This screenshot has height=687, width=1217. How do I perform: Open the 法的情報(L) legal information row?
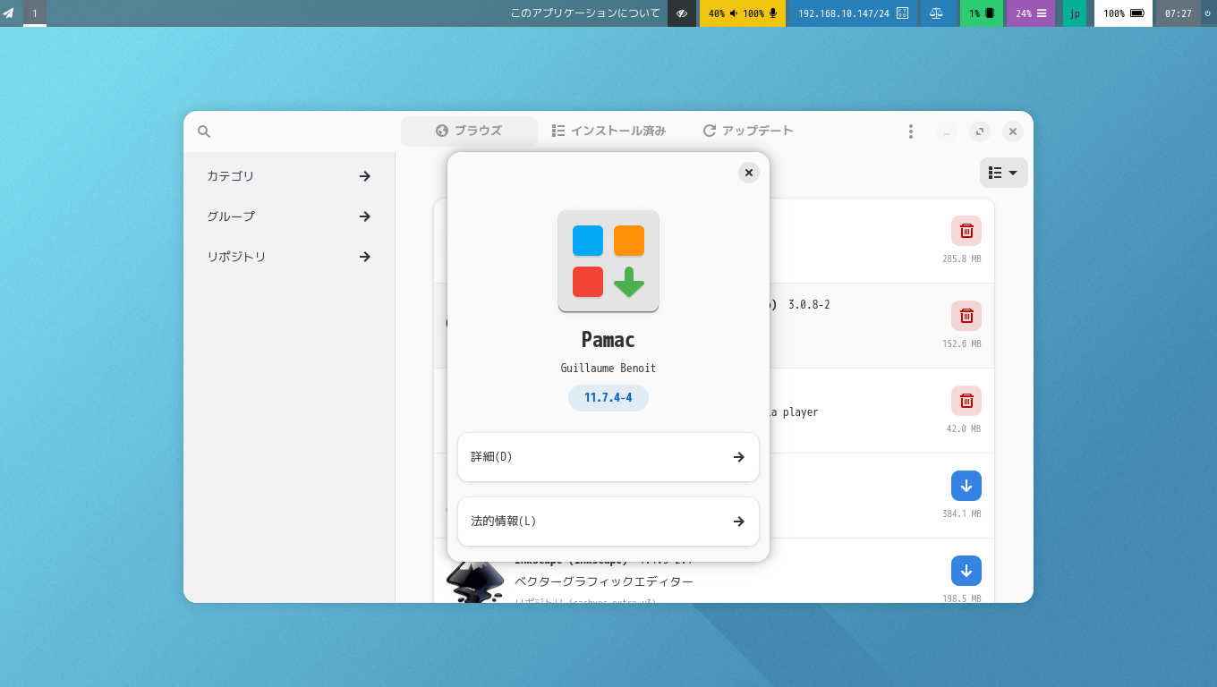pyautogui.click(x=608, y=522)
